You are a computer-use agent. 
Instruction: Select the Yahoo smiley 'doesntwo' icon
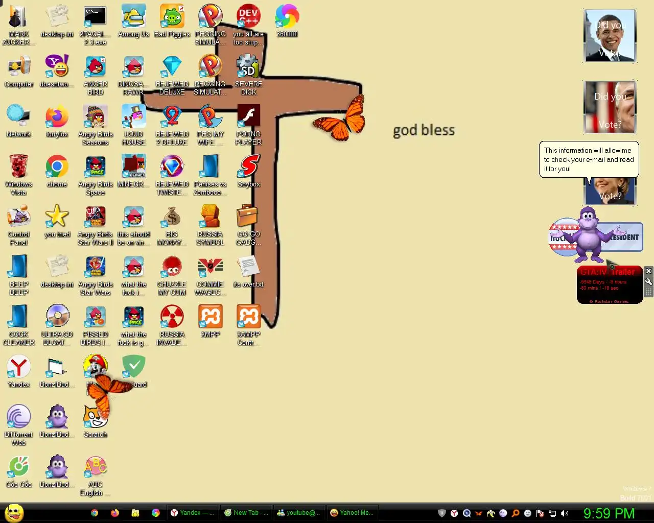[57, 72]
